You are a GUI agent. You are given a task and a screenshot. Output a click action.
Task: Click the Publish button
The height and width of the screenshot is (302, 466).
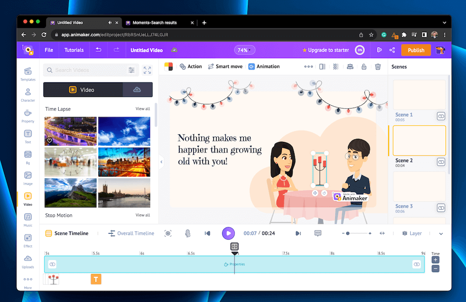416,50
